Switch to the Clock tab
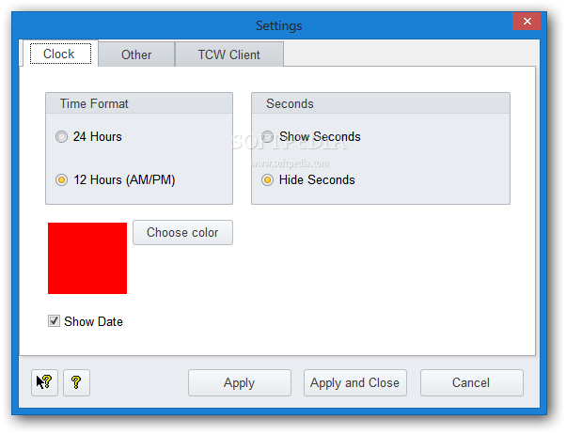Image resolution: width=566 pixels, height=434 pixels. pos(60,54)
